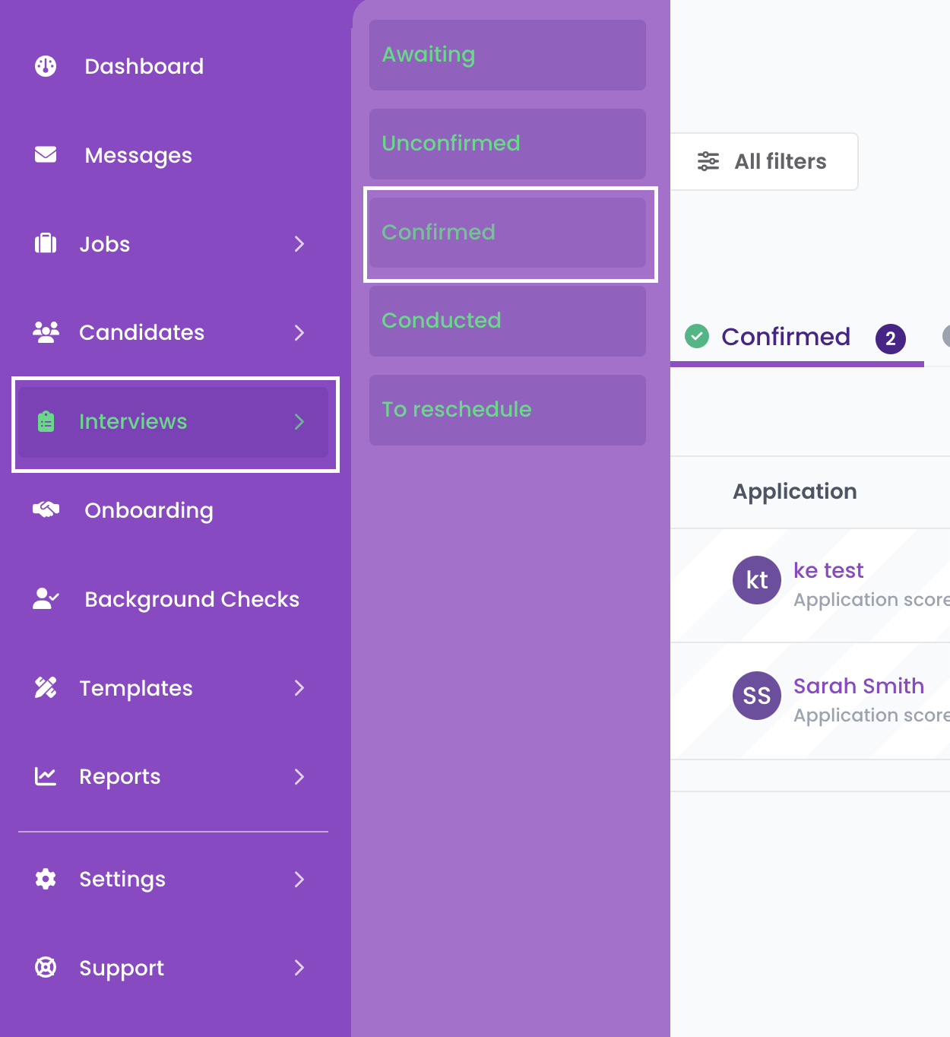Screen dimensions: 950x1037
Task: Click the Support lifebuoy icon
Action: point(46,967)
